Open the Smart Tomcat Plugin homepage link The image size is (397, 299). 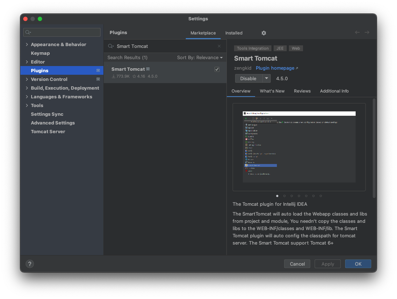point(275,68)
